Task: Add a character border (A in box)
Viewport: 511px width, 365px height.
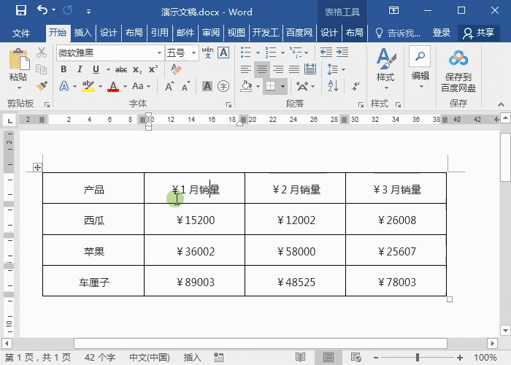Action: 223,53
